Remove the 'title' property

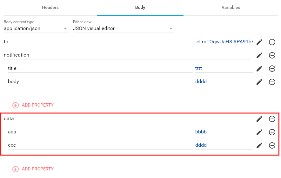[272, 69]
